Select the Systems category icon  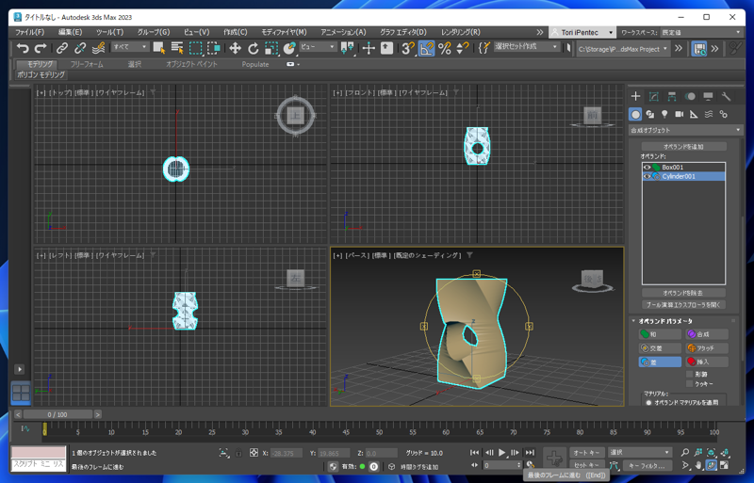(x=723, y=114)
